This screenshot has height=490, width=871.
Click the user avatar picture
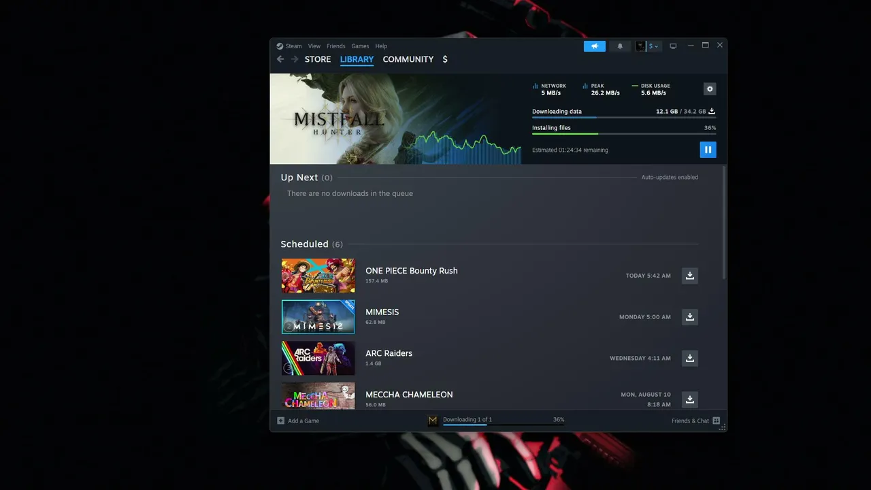640,46
